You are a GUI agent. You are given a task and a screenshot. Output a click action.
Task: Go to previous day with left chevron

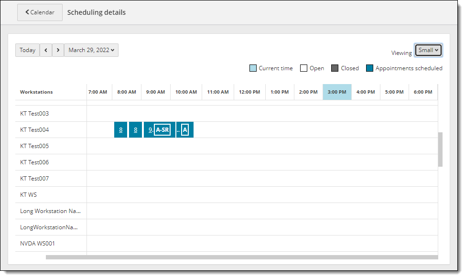point(46,50)
